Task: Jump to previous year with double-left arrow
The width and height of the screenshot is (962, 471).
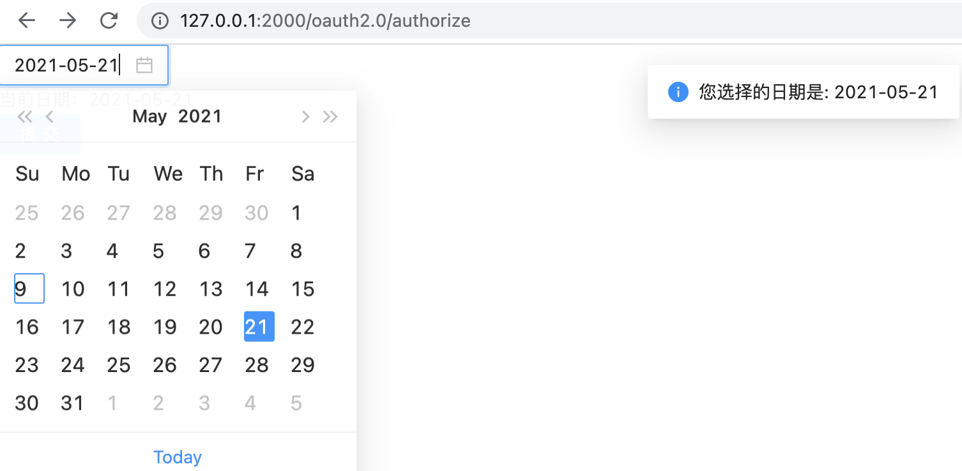Action: click(x=24, y=117)
